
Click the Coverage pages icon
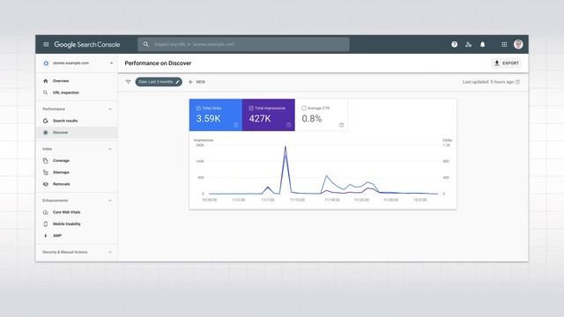(x=45, y=160)
